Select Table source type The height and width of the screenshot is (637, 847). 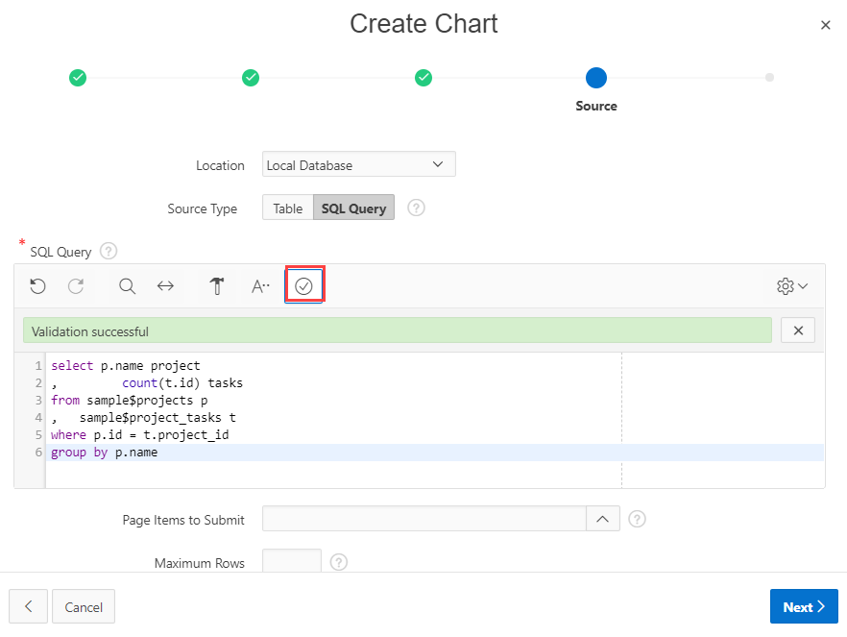[x=288, y=208]
